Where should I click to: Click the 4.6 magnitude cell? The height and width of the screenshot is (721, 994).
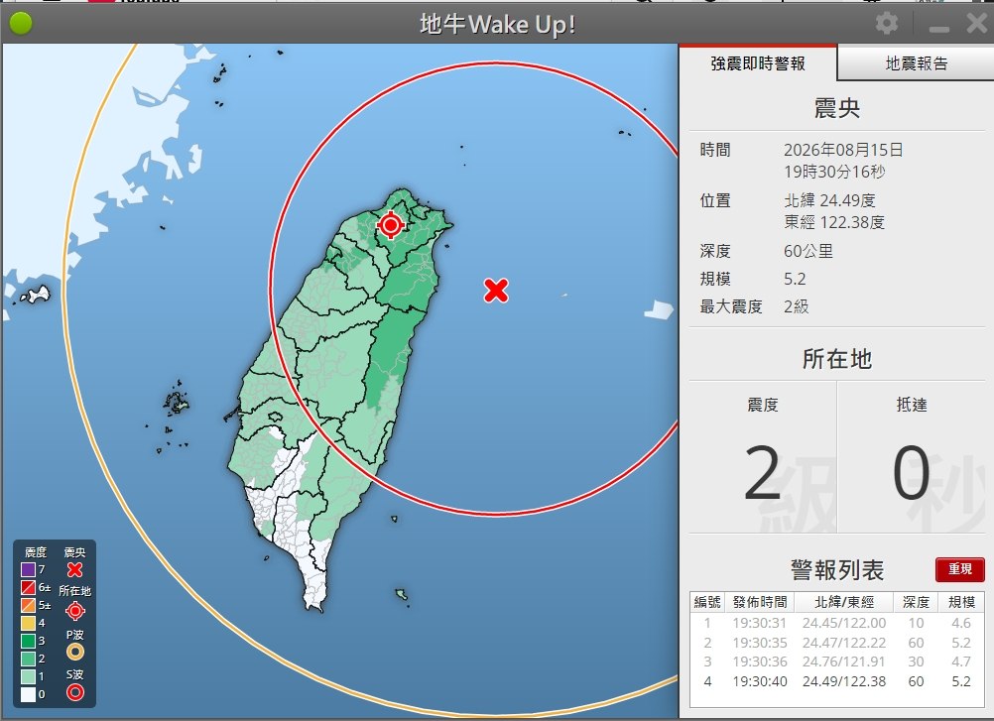tap(961, 623)
